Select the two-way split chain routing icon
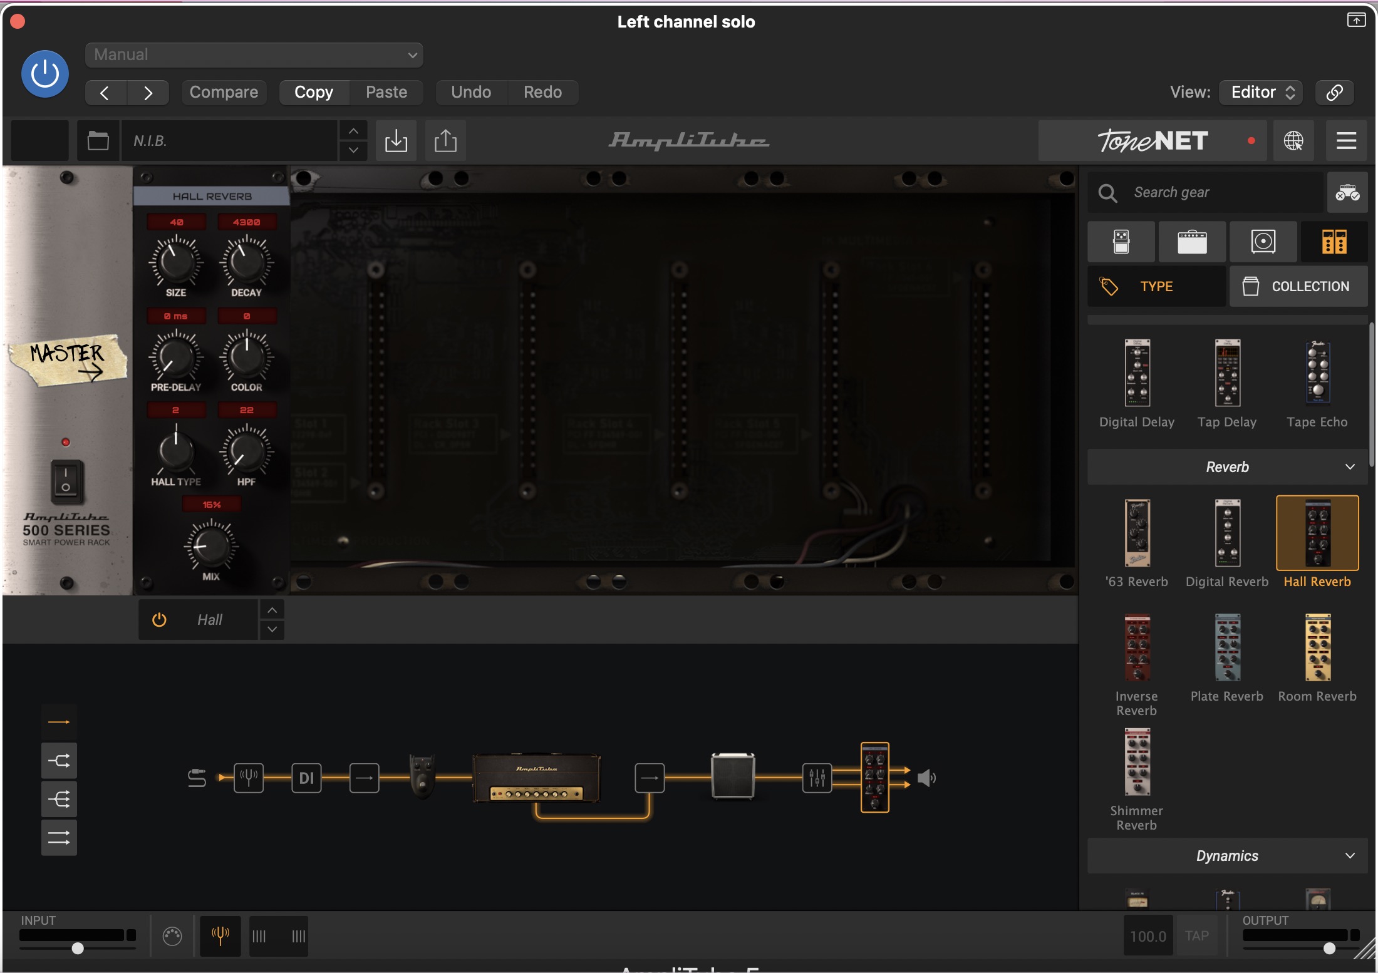The image size is (1378, 973). pos(59,761)
